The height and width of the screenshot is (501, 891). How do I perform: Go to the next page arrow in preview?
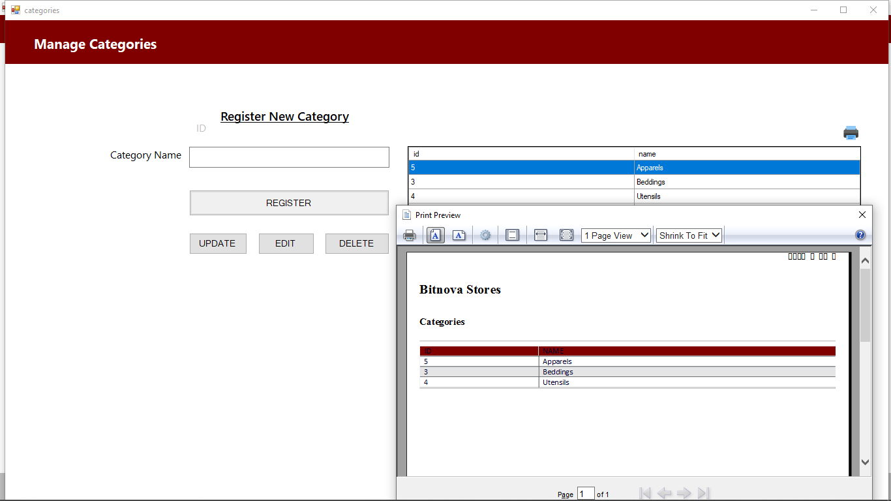(x=684, y=493)
